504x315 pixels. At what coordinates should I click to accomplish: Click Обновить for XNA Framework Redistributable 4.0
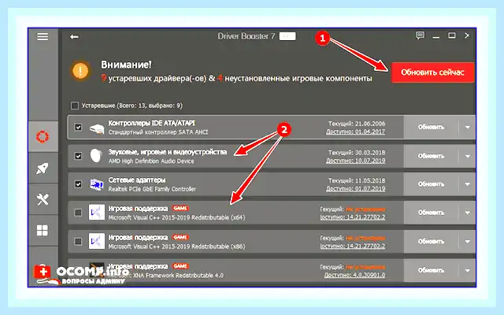coord(431,270)
